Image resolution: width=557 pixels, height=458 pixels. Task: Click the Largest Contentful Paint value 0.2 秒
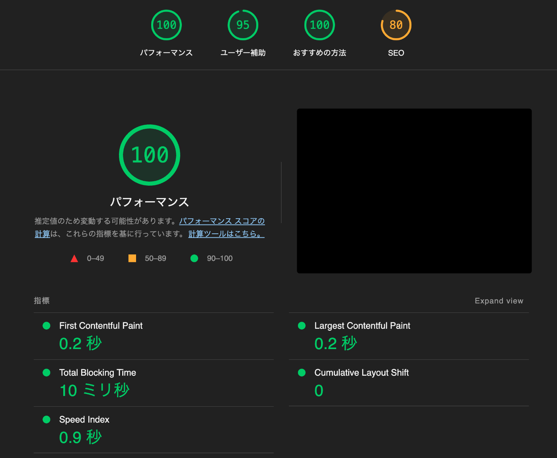pyautogui.click(x=336, y=343)
